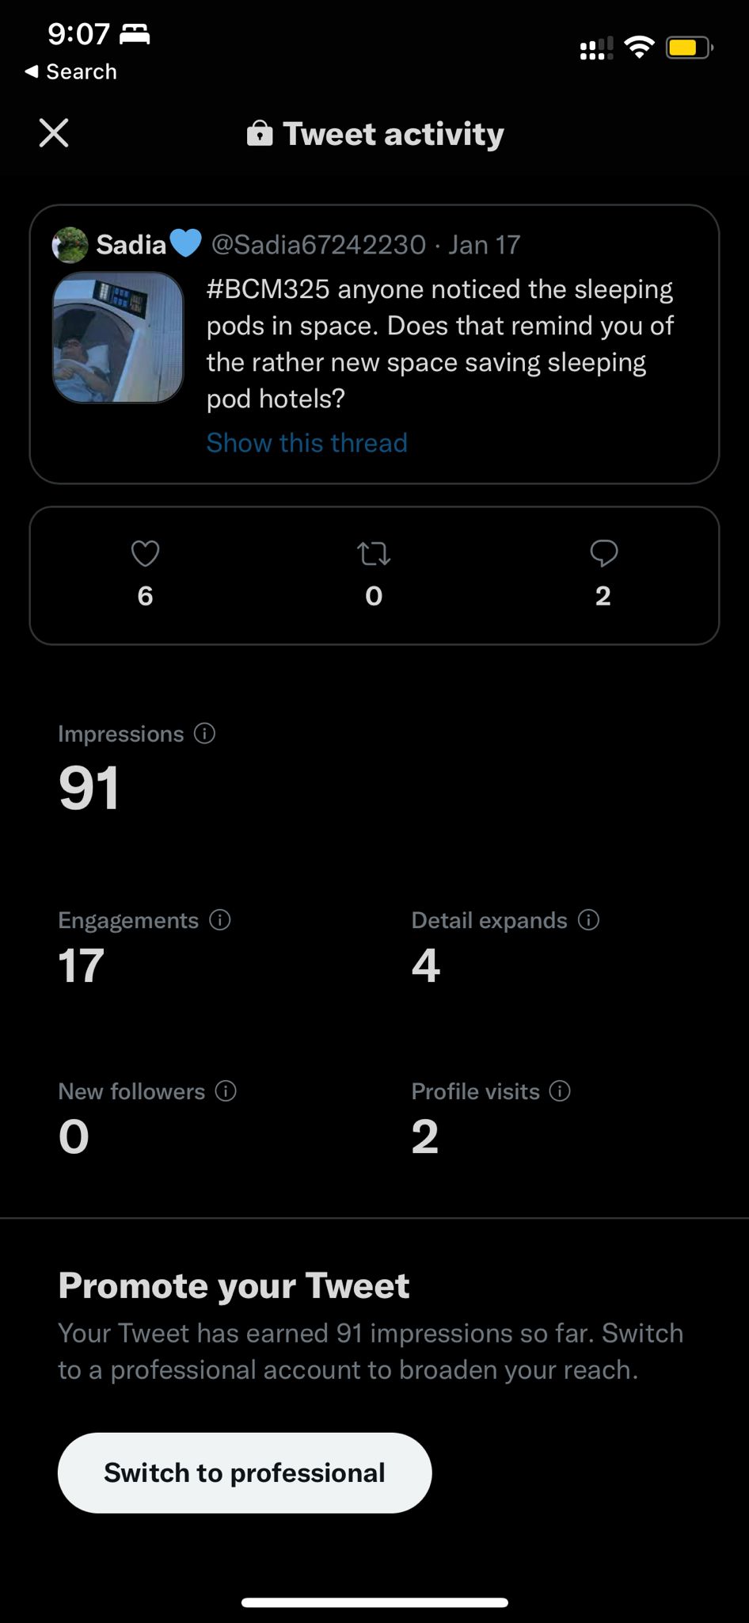
Task: Open Detail expands info icon
Action: point(588,920)
